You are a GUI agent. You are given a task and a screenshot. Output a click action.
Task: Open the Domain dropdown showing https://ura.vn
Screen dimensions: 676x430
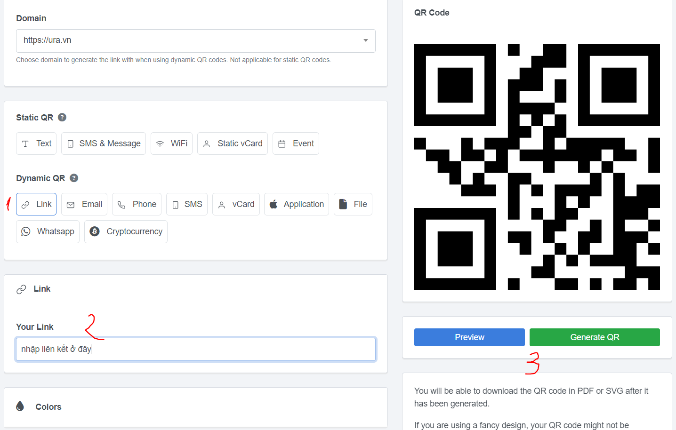(188, 40)
